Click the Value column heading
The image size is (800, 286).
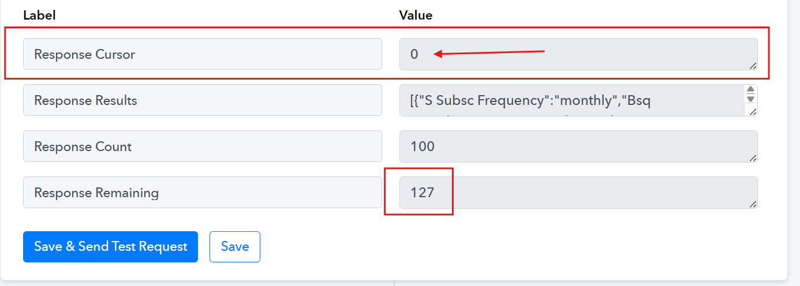416,16
